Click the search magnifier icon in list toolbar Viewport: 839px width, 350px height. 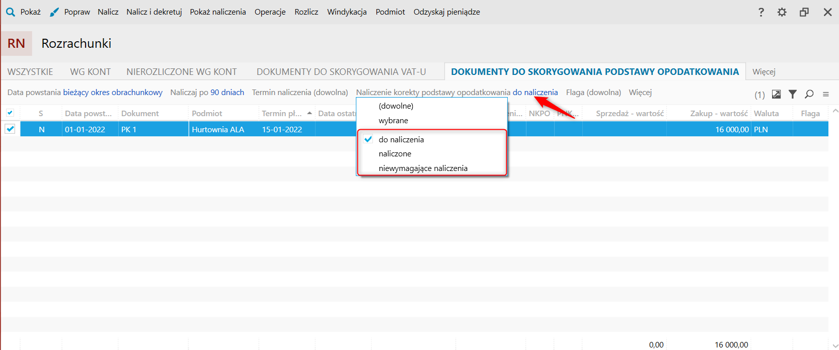pyautogui.click(x=809, y=94)
